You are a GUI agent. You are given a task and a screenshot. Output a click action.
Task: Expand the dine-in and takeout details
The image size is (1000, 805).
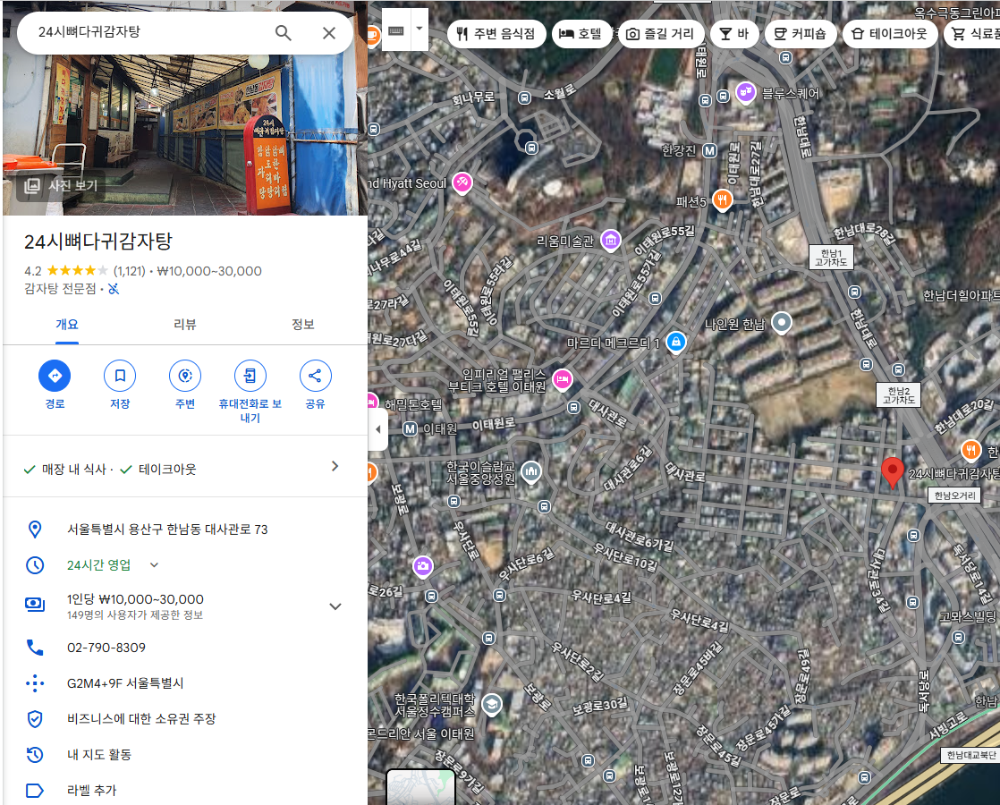[x=335, y=466]
